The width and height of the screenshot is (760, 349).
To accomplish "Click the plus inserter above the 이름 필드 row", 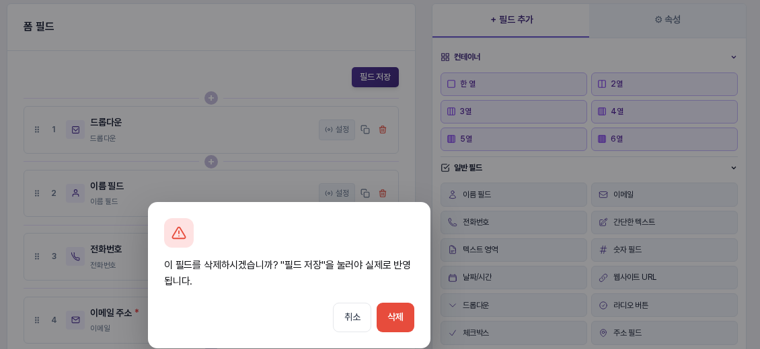I will (211, 162).
